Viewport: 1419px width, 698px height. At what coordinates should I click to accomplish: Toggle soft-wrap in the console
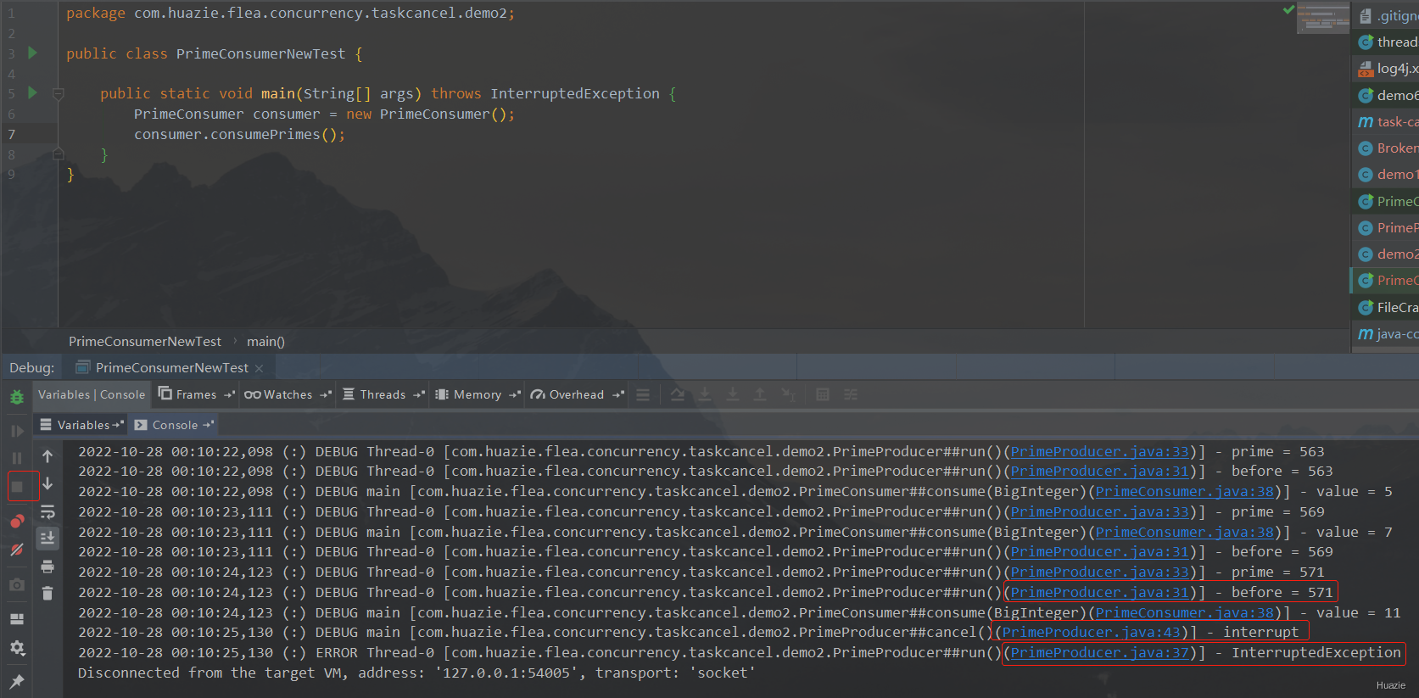pyautogui.click(x=47, y=511)
